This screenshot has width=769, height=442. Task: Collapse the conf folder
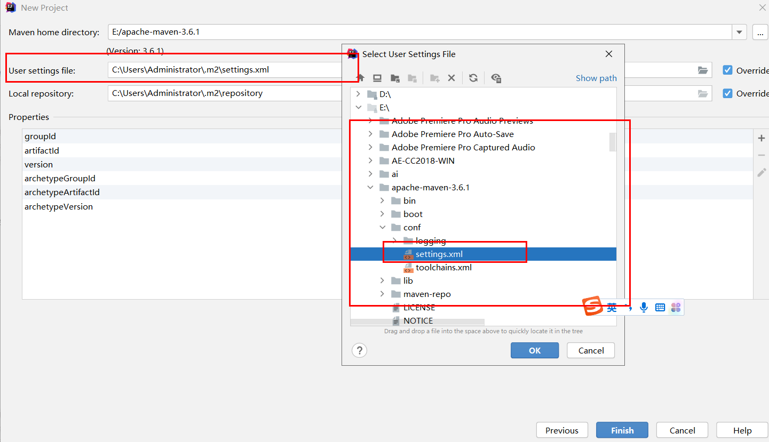(382, 227)
